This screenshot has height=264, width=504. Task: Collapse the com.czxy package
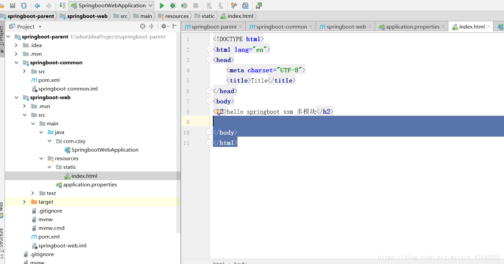point(49,141)
